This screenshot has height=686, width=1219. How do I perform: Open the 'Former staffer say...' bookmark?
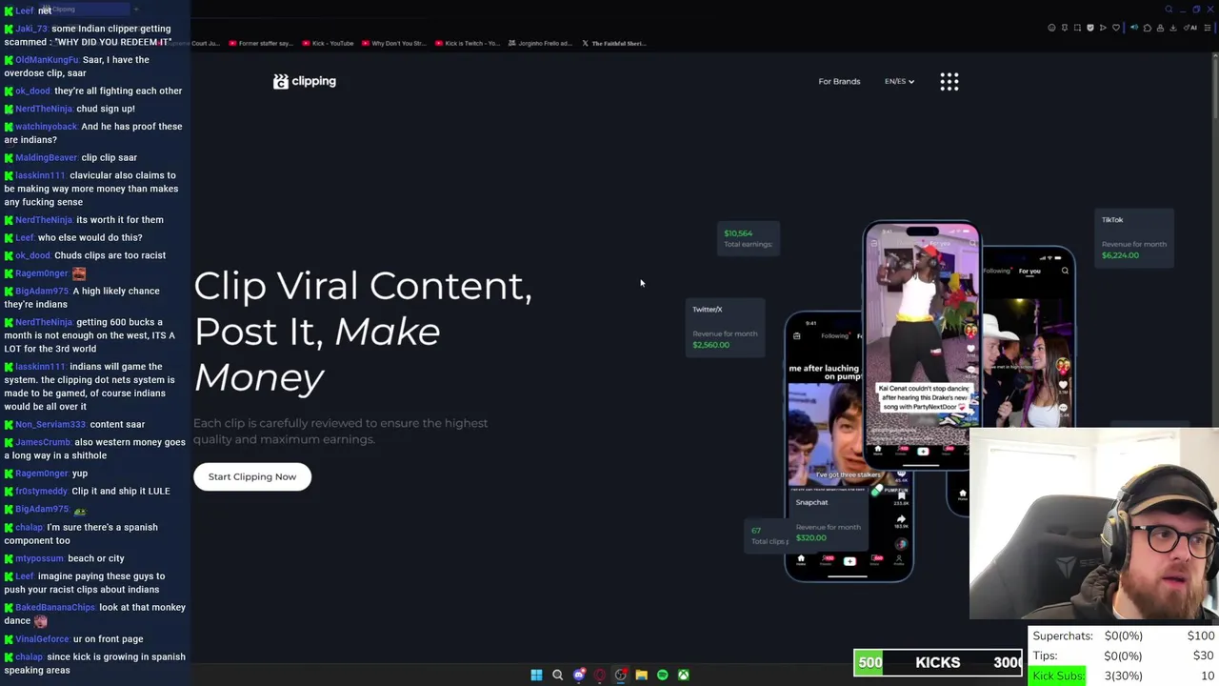tap(261, 43)
